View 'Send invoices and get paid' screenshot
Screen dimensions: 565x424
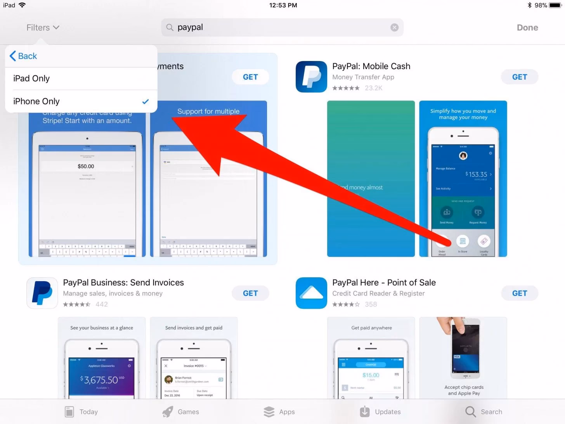click(194, 358)
